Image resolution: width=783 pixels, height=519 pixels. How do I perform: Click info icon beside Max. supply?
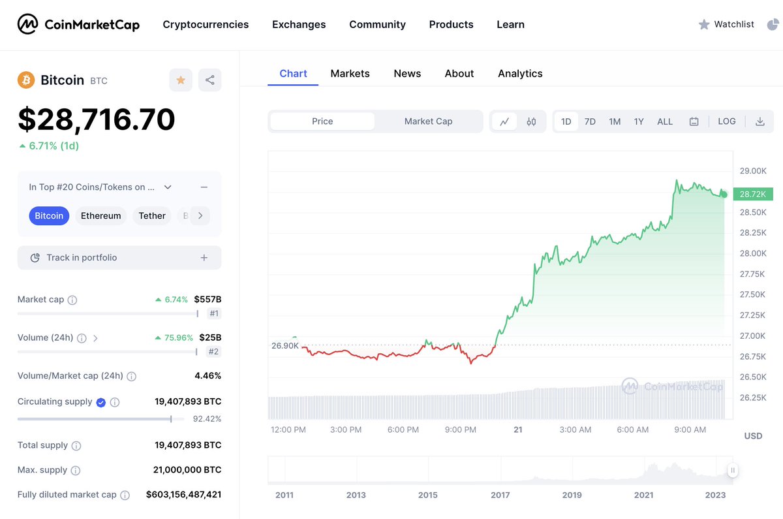point(76,471)
